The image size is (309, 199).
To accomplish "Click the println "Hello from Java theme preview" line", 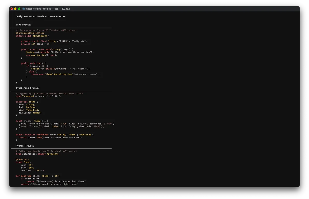I will 60,52.
